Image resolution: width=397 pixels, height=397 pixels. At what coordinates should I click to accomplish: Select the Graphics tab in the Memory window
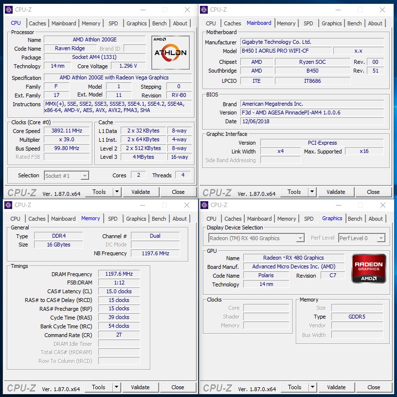[x=136, y=219]
